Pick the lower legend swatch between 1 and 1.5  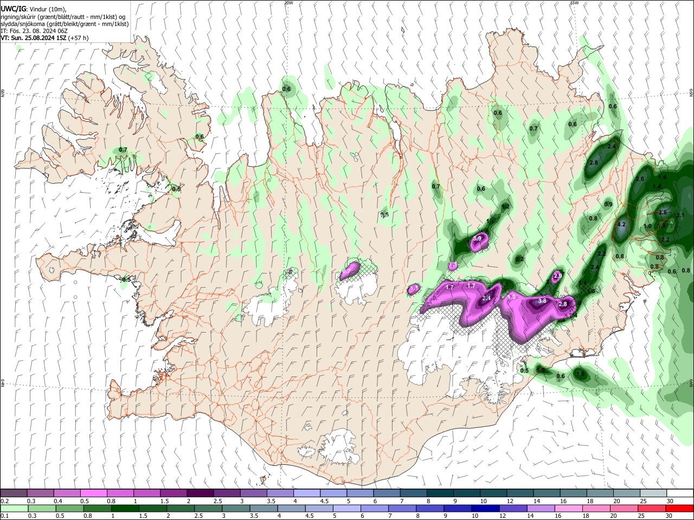(125, 508)
